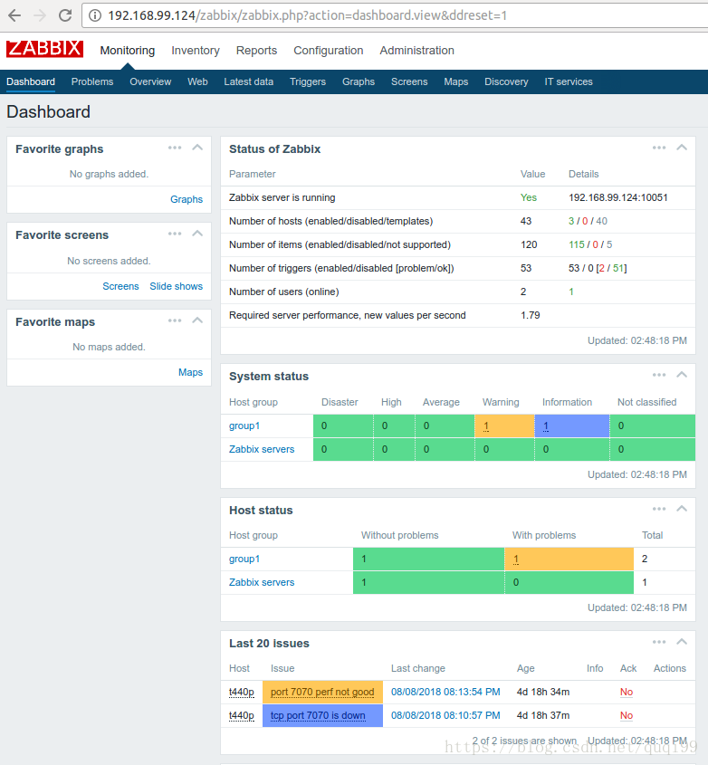Open the Administration main menu
708x765 pixels.
point(416,51)
